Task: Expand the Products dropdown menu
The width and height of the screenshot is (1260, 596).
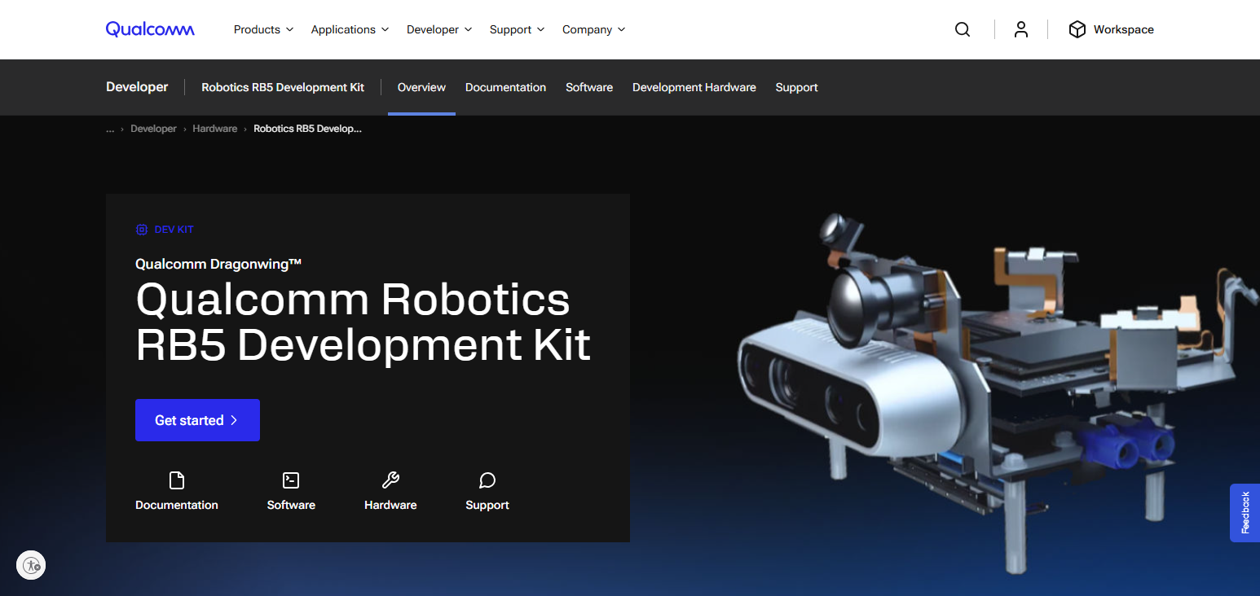Action: point(263,29)
